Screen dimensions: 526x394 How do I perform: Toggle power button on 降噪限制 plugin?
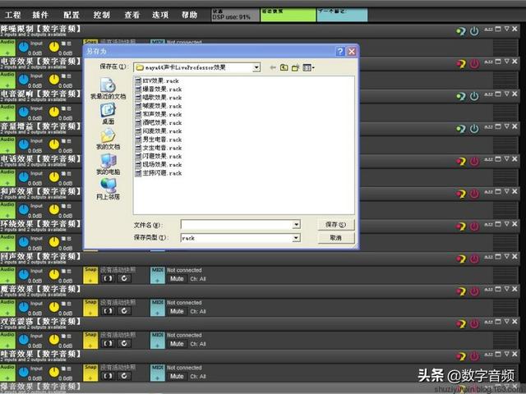pos(474,31)
